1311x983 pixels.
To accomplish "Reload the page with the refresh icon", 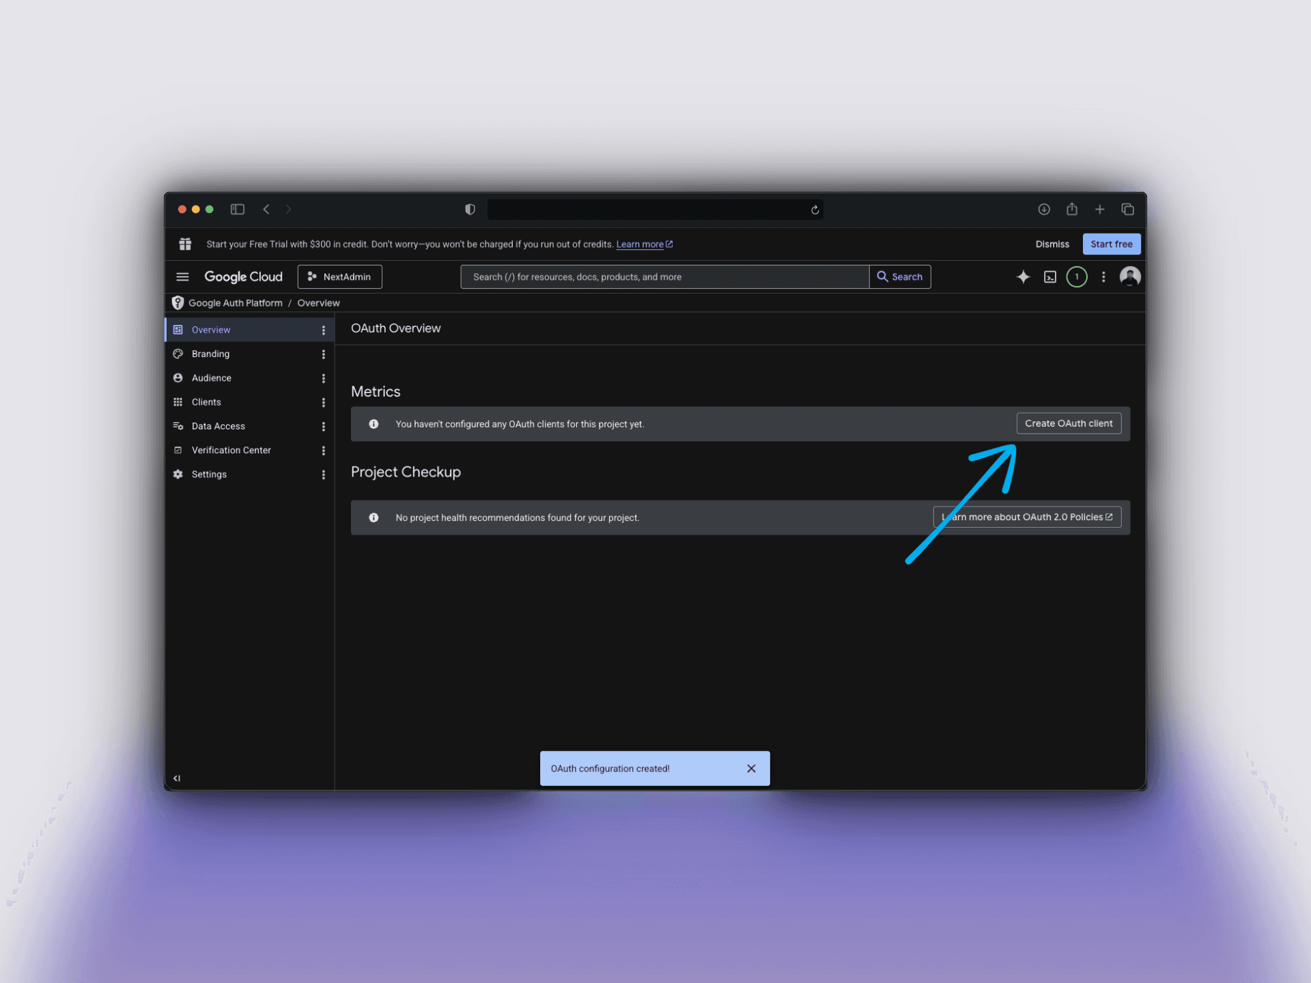I will (815, 210).
